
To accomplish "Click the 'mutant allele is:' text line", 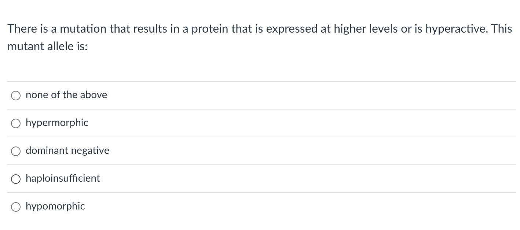I will [x=48, y=47].
